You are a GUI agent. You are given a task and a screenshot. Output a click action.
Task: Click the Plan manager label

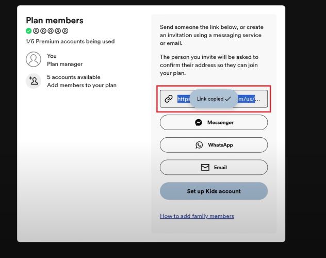(x=64, y=64)
